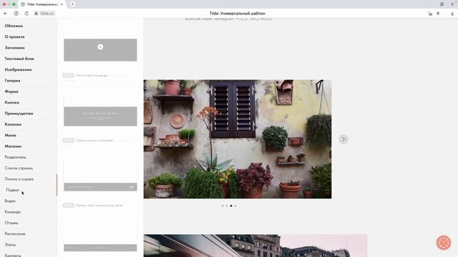Image resolution: width=458 pixels, height=257 pixels.
Task: Click the round icon between back and reload
Action: 16,14
